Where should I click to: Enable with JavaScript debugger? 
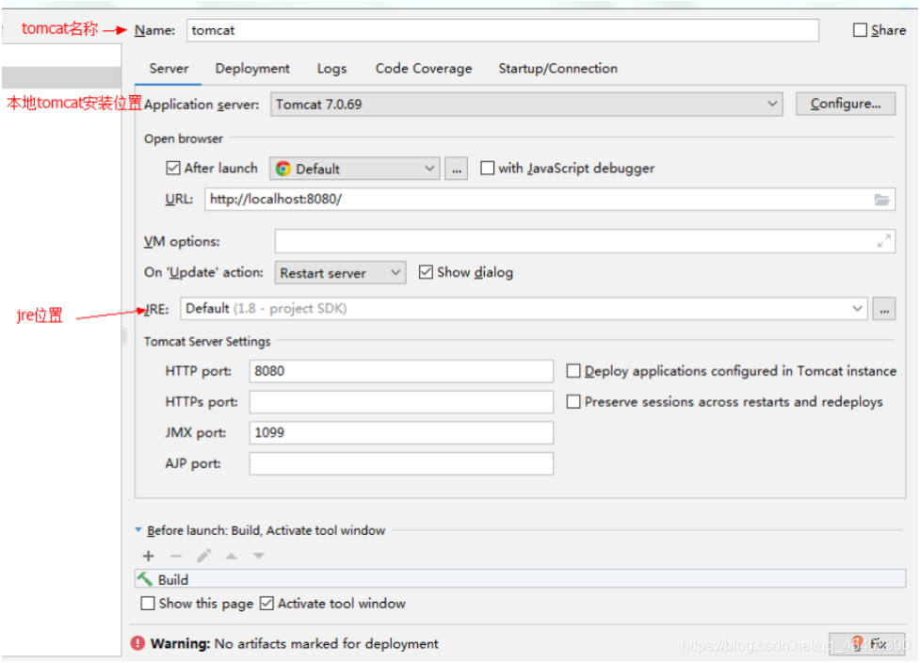(487, 169)
